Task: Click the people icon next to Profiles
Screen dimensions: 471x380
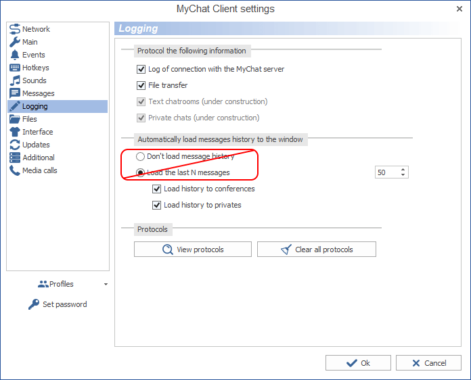Action: pos(43,284)
